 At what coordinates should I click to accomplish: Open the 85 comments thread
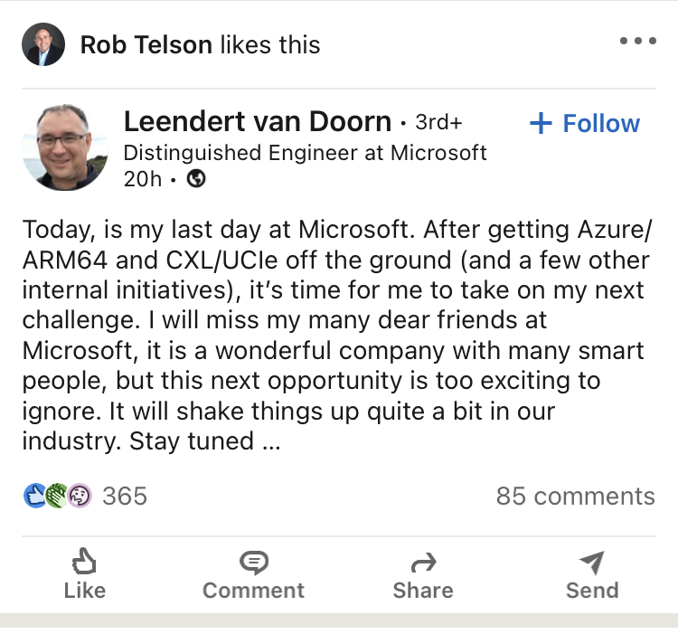[576, 496]
